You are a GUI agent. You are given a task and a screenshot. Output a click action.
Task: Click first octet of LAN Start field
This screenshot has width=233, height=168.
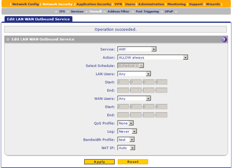pyautogui.click(x=123, y=82)
